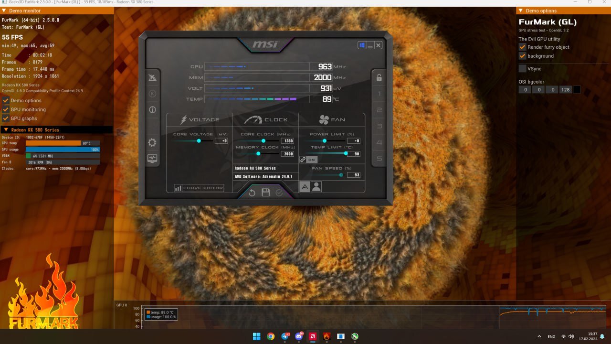Click the GPU temp bar showing 89°C
This screenshot has height=344, width=611.
coord(63,143)
